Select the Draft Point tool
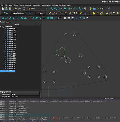120x122 pixels. (90, 13)
